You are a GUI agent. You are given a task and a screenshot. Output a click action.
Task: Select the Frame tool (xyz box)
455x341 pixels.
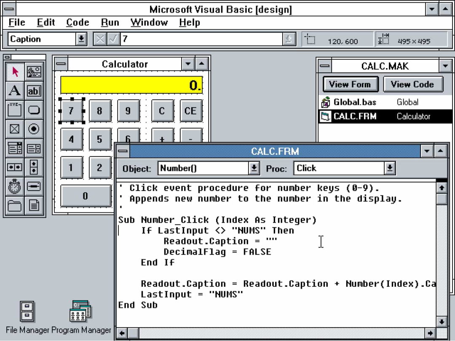click(x=14, y=110)
